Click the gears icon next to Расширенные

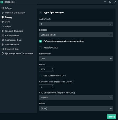point(3,35)
